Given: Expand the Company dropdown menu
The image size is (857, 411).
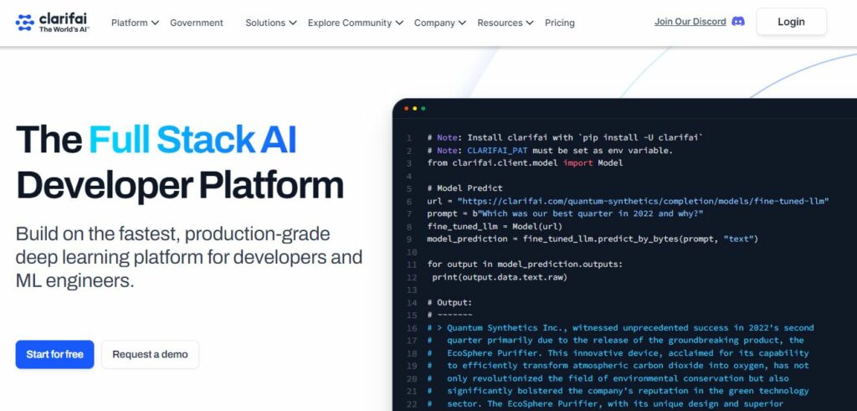Looking at the screenshot, I should point(440,23).
